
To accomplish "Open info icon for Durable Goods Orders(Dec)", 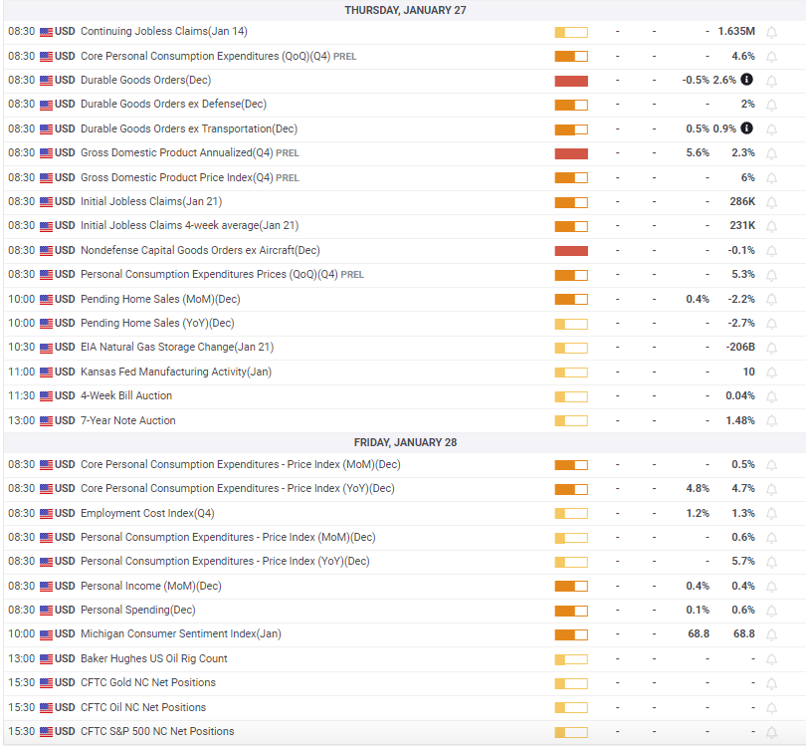I will (x=747, y=80).
